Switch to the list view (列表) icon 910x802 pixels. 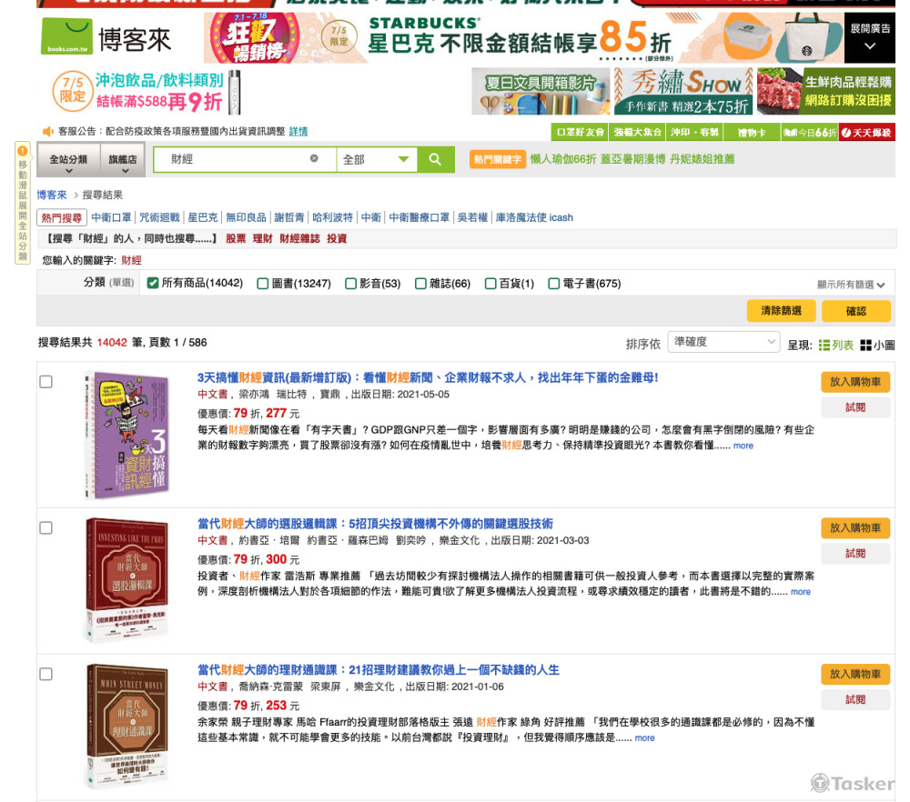pos(824,346)
